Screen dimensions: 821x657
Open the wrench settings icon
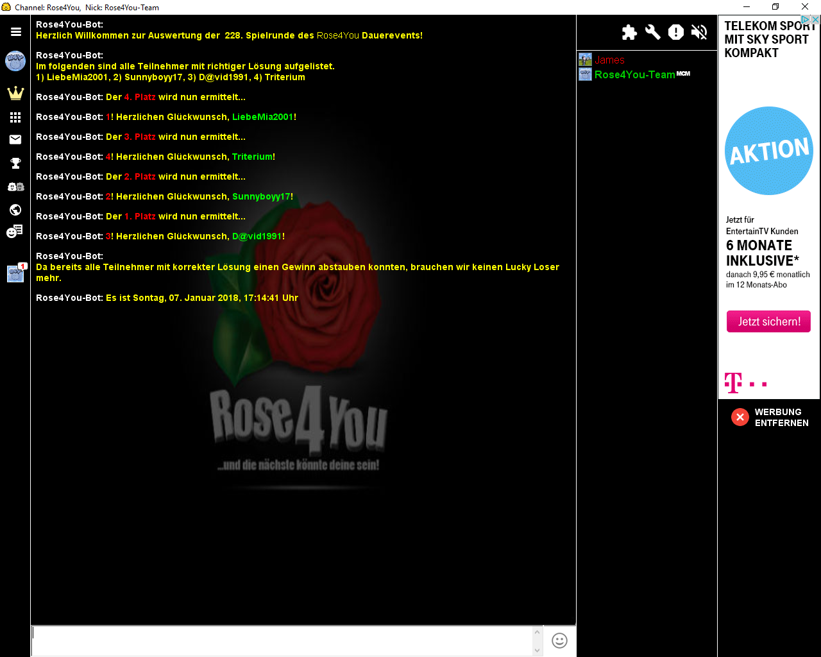coord(653,32)
